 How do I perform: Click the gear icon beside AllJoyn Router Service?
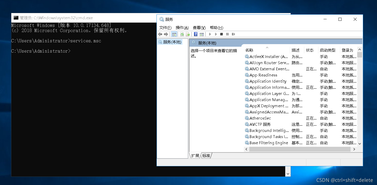[247, 63]
